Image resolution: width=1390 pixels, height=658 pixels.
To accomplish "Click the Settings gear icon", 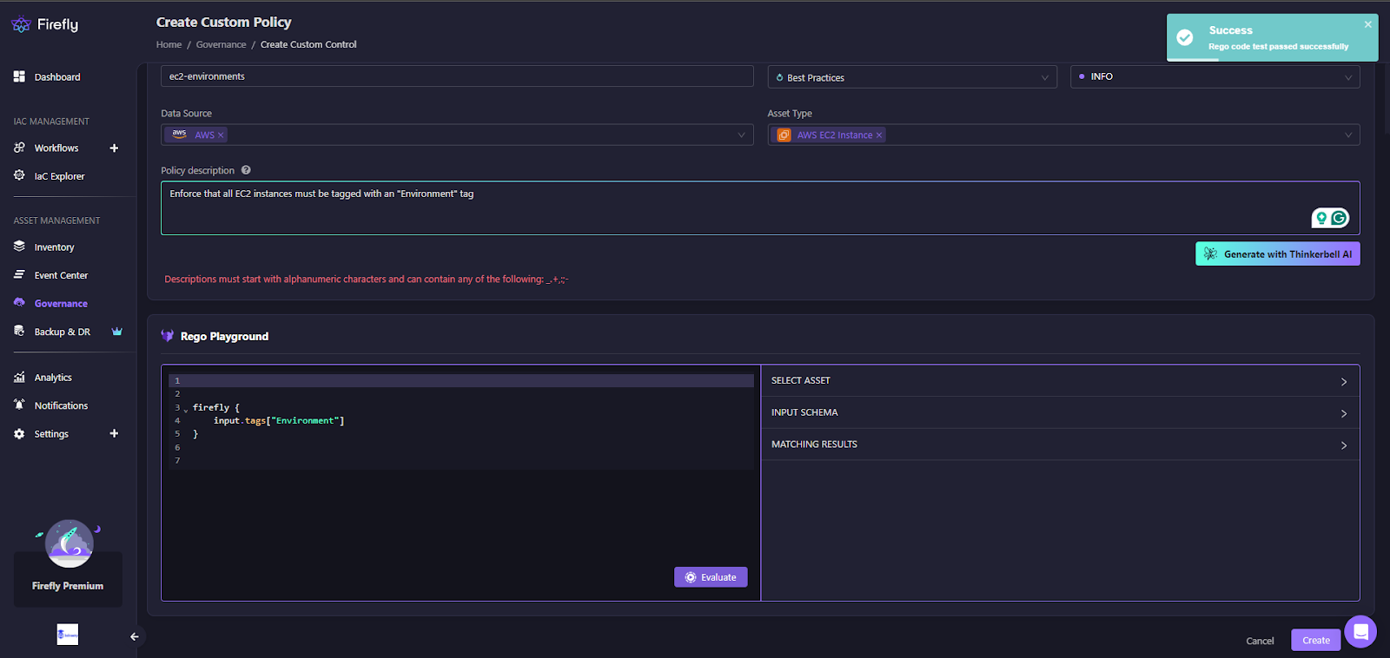I will click(x=19, y=433).
